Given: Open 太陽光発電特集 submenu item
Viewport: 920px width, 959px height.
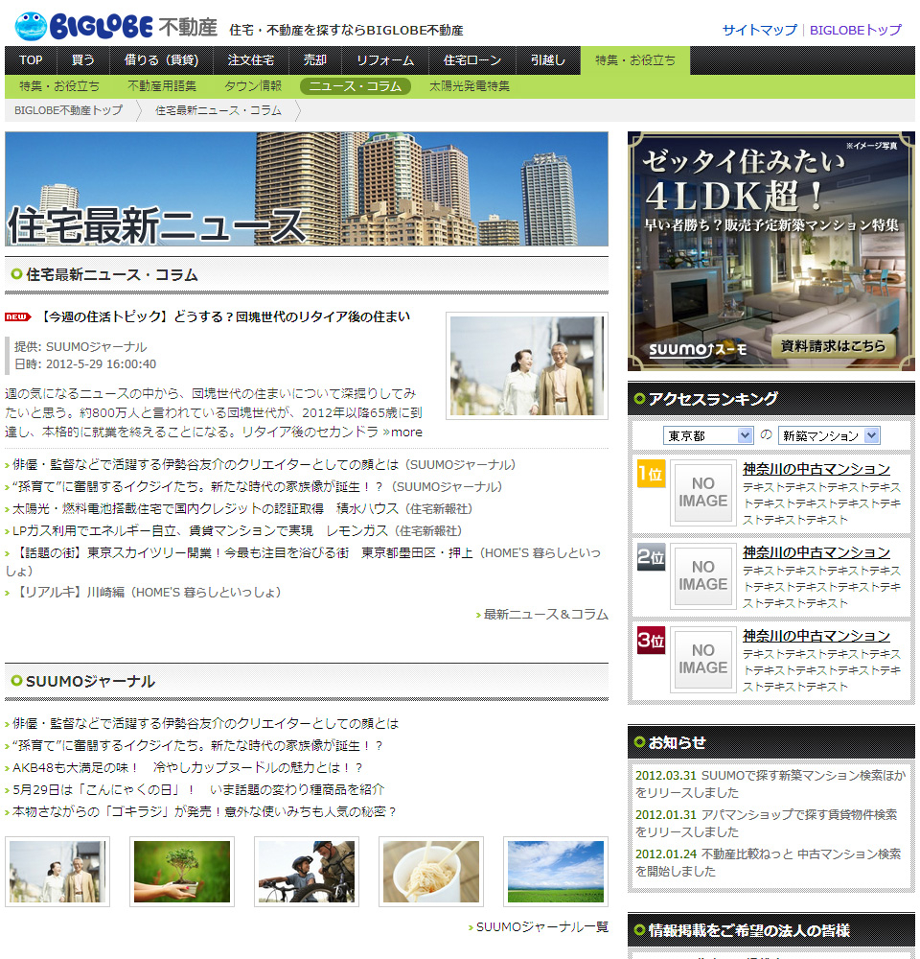Looking at the screenshot, I should [470, 86].
